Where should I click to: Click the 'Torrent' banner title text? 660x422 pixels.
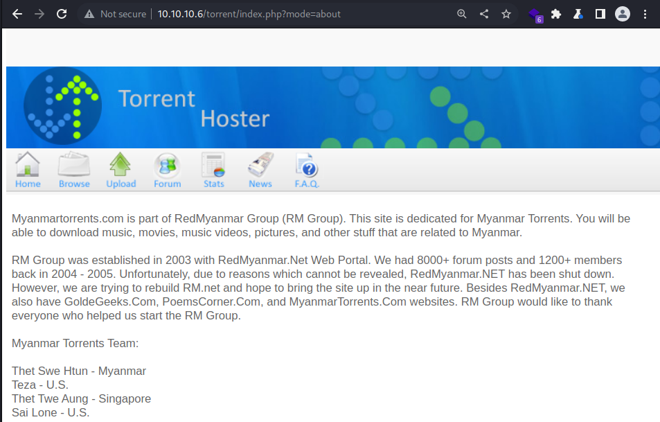(x=157, y=98)
